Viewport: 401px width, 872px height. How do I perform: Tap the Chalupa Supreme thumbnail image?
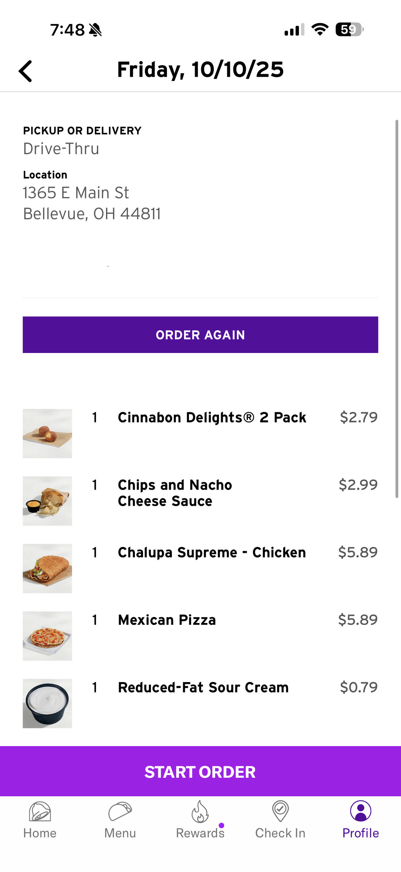pyautogui.click(x=47, y=569)
